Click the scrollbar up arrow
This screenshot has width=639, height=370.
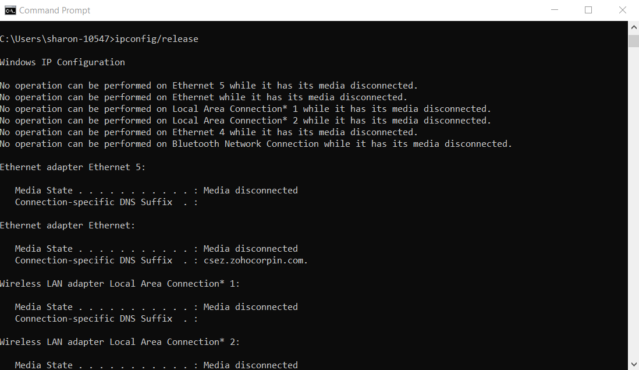(x=633, y=26)
